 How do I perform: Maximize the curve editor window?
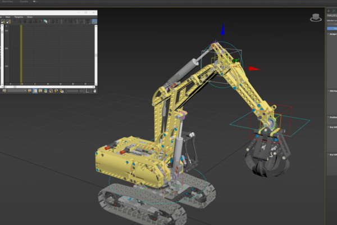[86, 13]
